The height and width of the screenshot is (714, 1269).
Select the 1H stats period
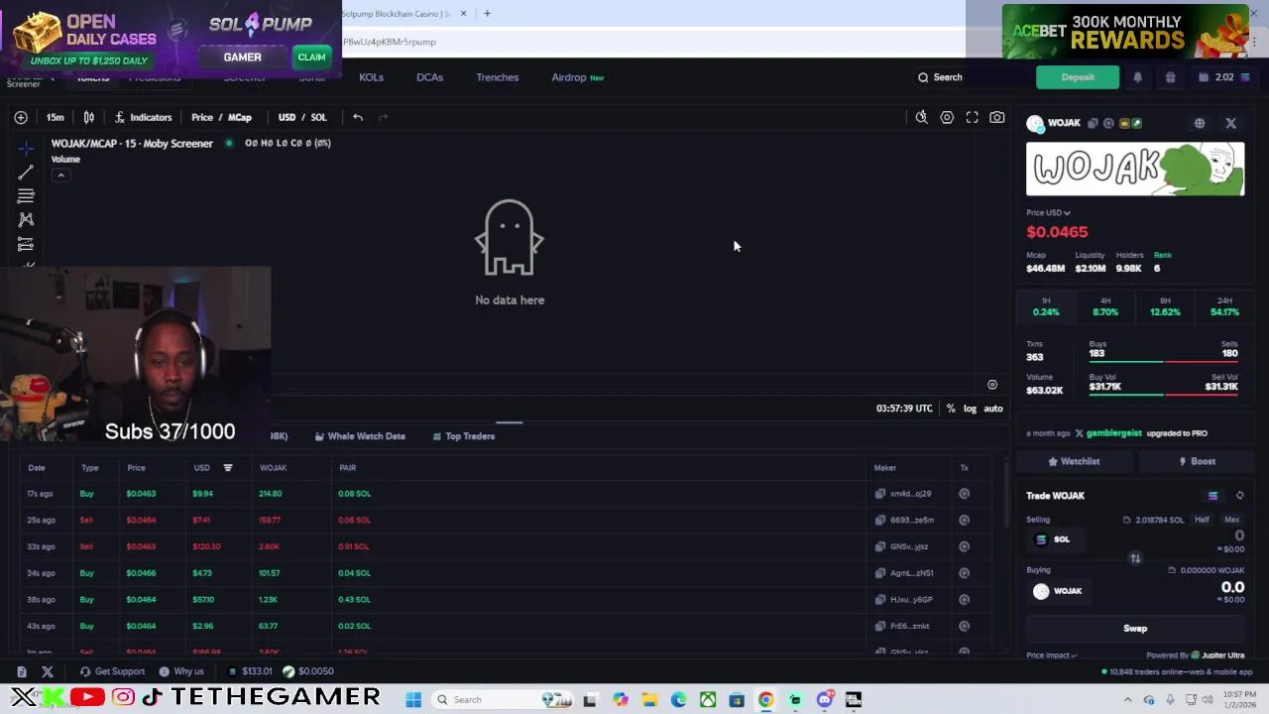[x=1046, y=306]
